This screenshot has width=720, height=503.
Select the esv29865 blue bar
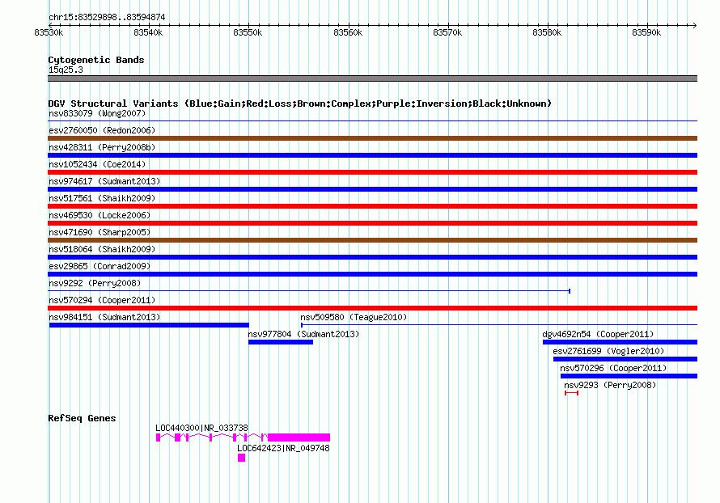click(372, 274)
